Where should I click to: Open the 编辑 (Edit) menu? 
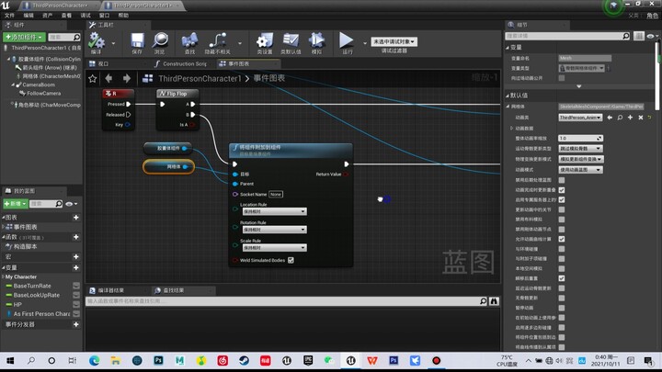click(x=29, y=16)
